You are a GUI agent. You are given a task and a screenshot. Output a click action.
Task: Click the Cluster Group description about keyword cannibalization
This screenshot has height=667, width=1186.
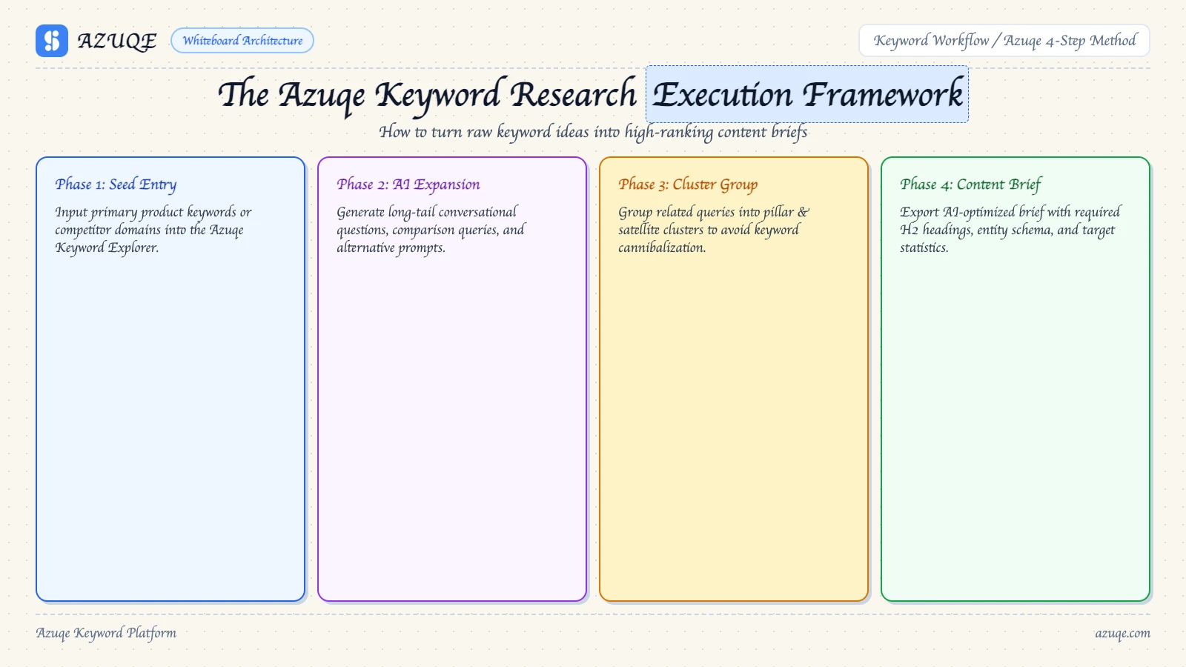[714, 230]
